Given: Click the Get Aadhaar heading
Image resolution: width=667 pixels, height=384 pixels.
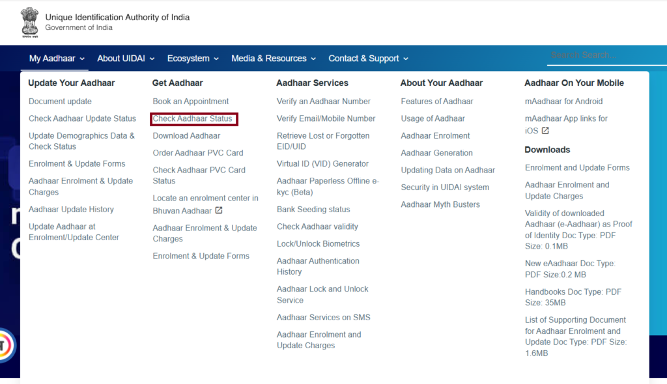Looking at the screenshot, I should point(177,83).
